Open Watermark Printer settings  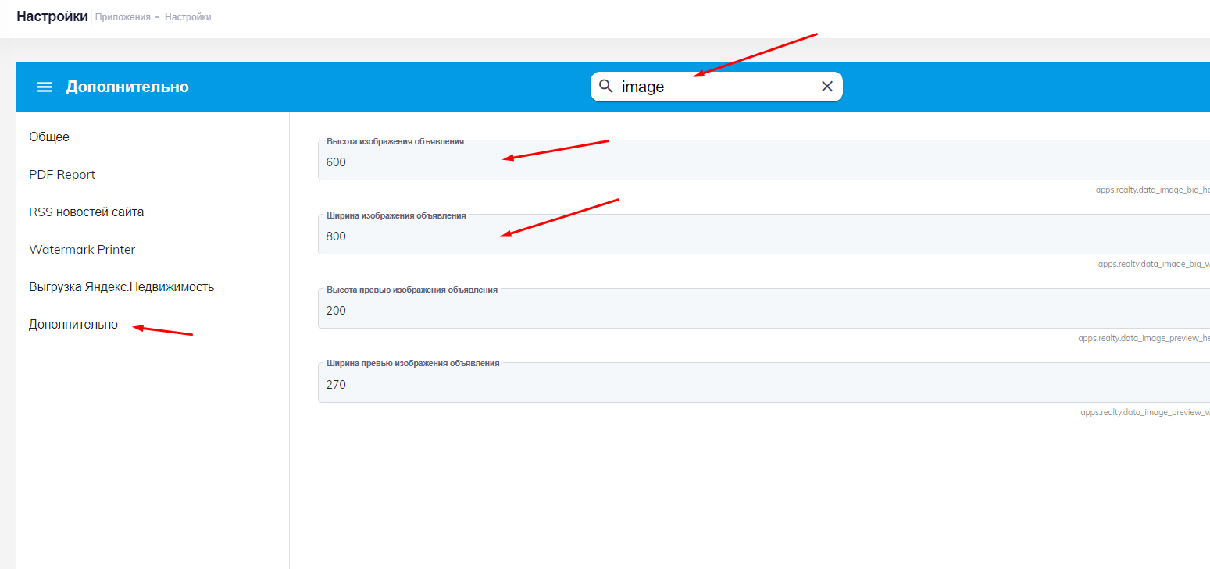(82, 250)
